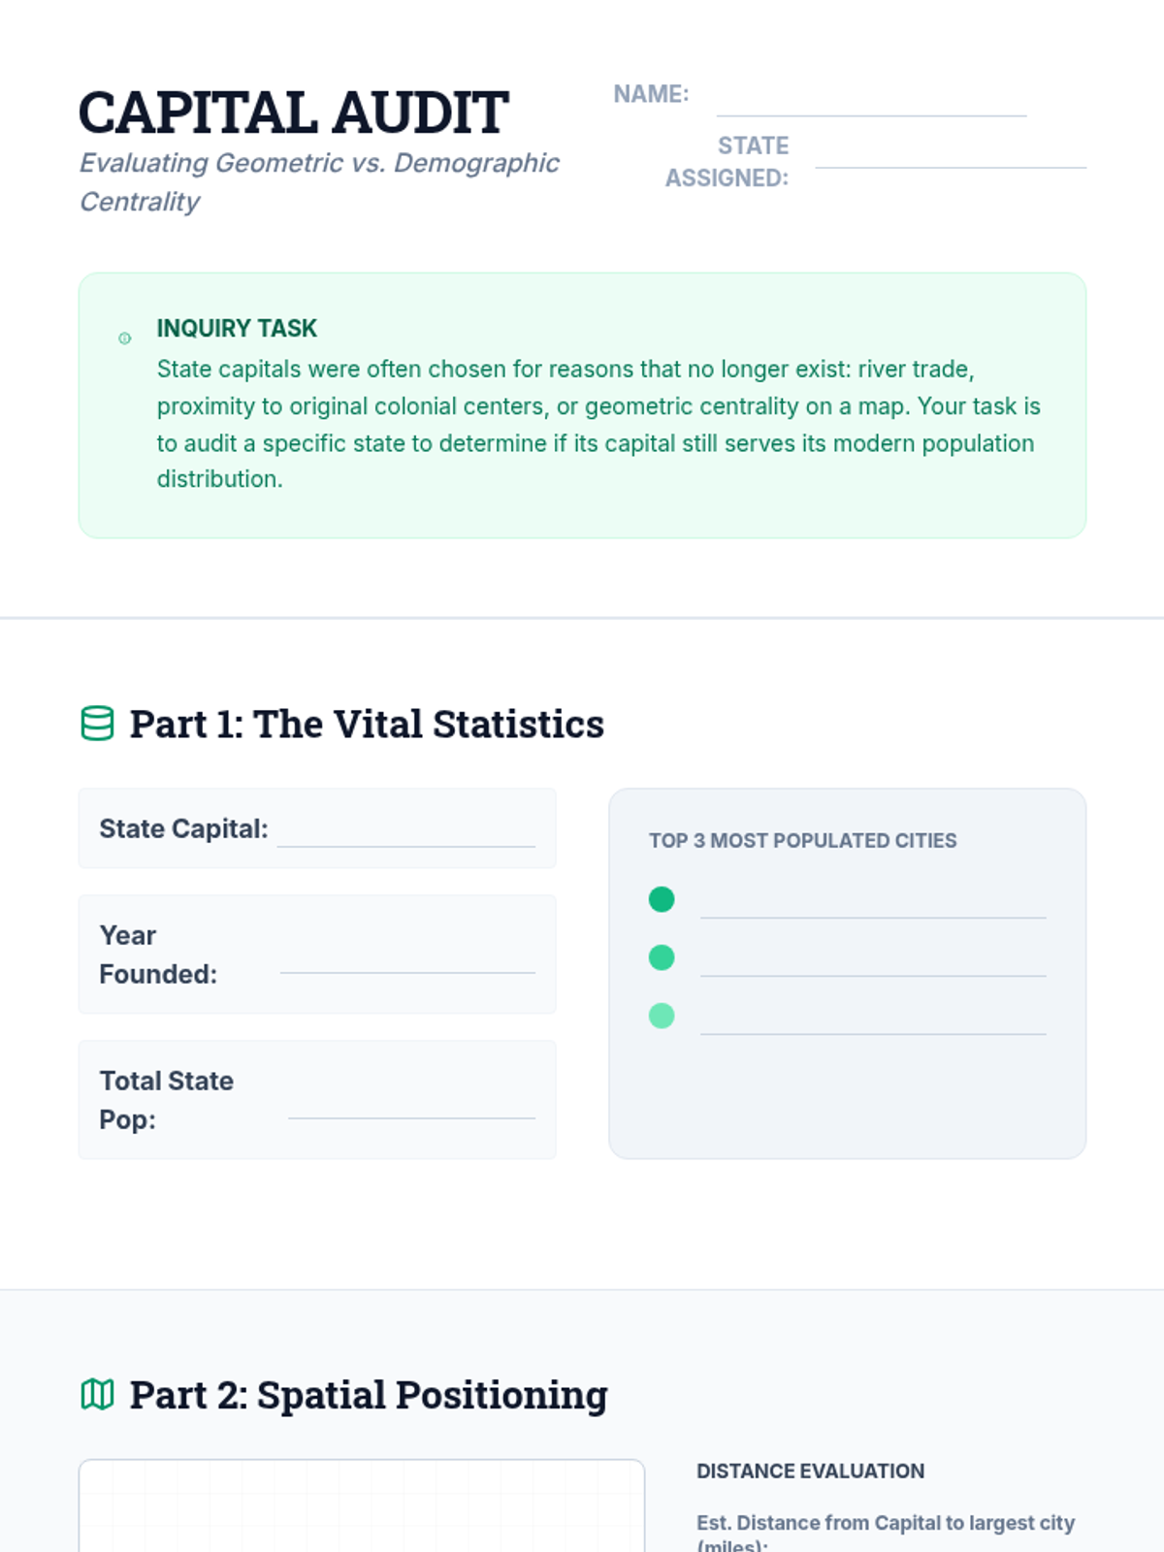Click the database icon next to Part 1
The height and width of the screenshot is (1552, 1164).
(x=97, y=724)
